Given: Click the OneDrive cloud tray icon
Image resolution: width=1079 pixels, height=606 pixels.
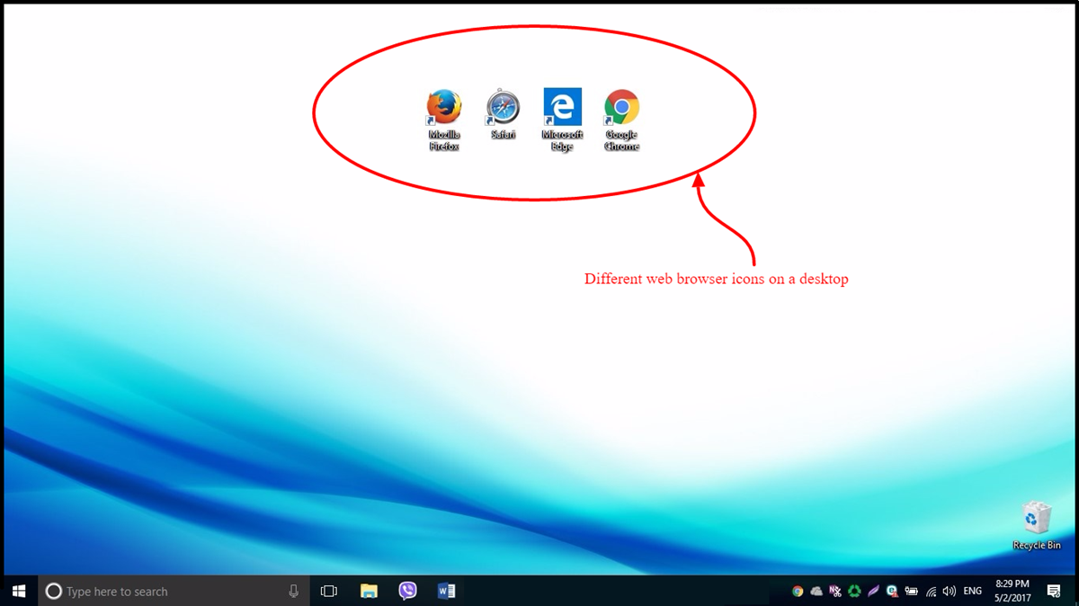Looking at the screenshot, I should 816,592.
